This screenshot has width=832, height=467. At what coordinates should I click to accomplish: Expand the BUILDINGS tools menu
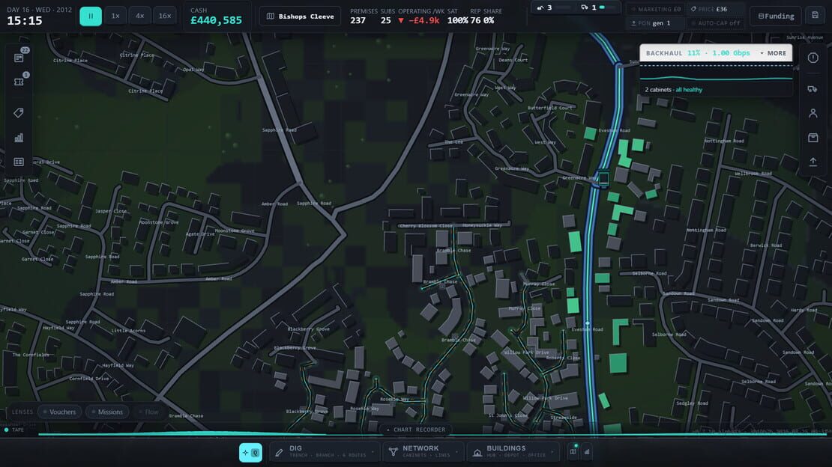(x=513, y=451)
